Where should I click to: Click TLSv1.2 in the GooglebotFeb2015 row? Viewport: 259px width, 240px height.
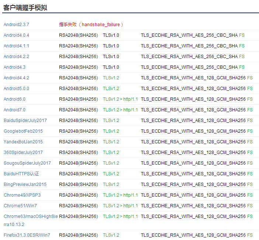111,131
